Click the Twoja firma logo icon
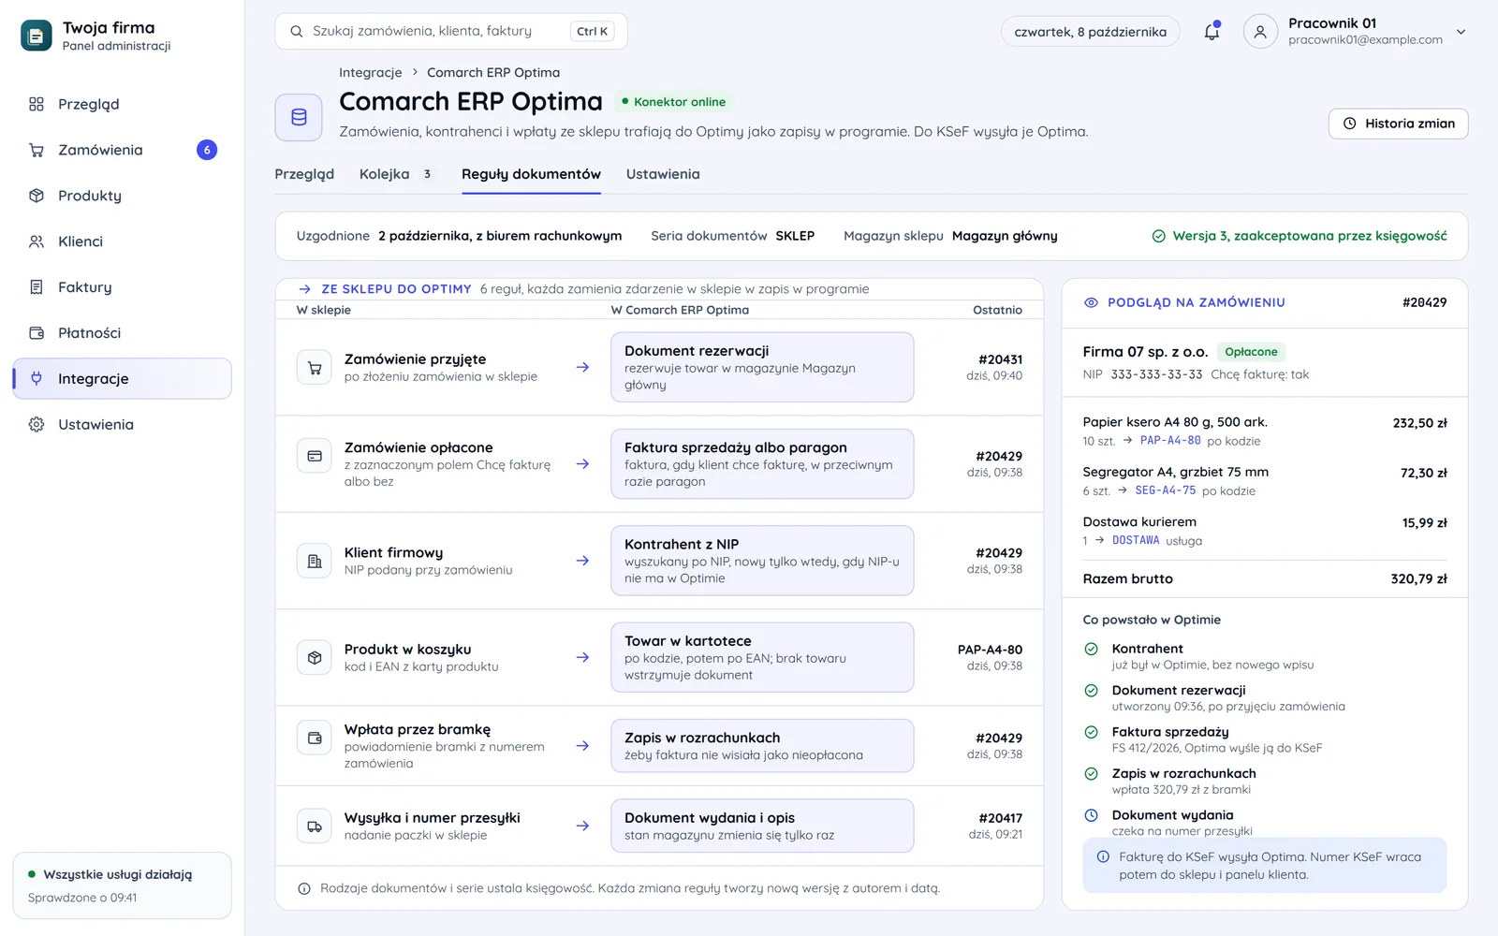The height and width of the screenshot is (936, 1498). (37, 36)
